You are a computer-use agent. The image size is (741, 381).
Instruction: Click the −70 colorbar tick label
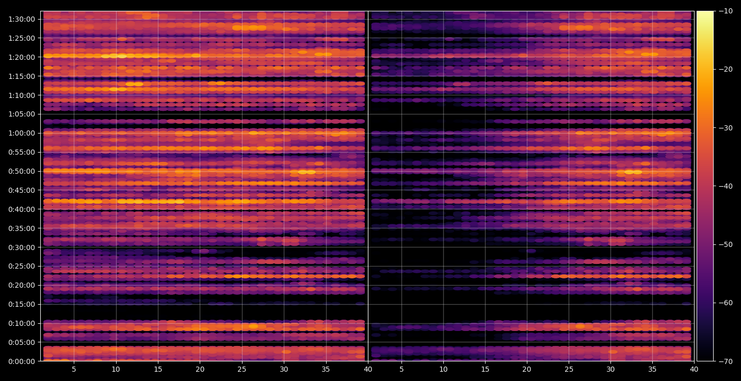tap(726, 361)
